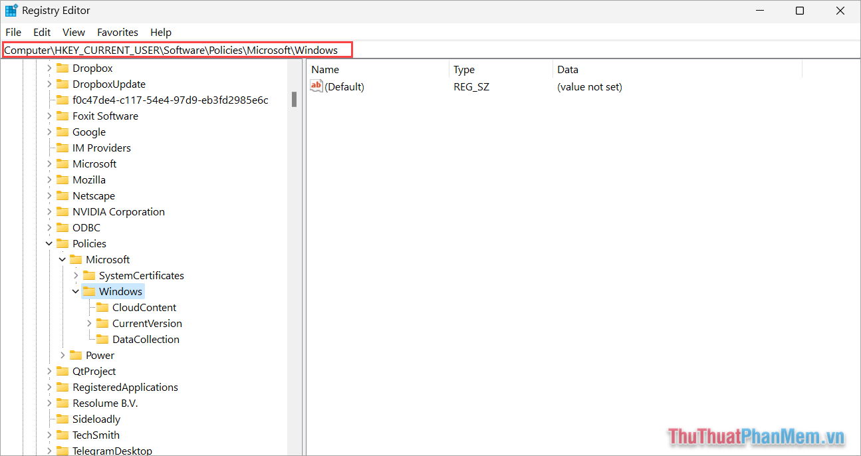Select the Windows registry key
The image size is (861, 456).
point(120,291)
